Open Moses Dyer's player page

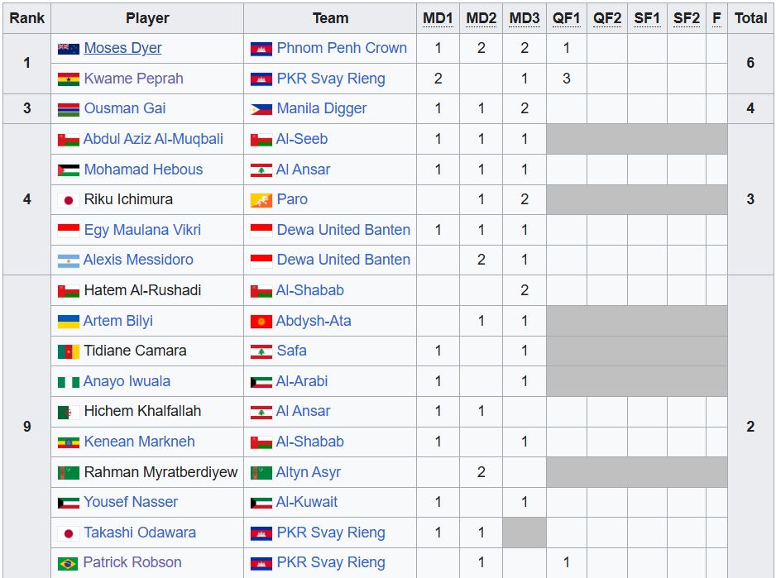coord(122,48)
